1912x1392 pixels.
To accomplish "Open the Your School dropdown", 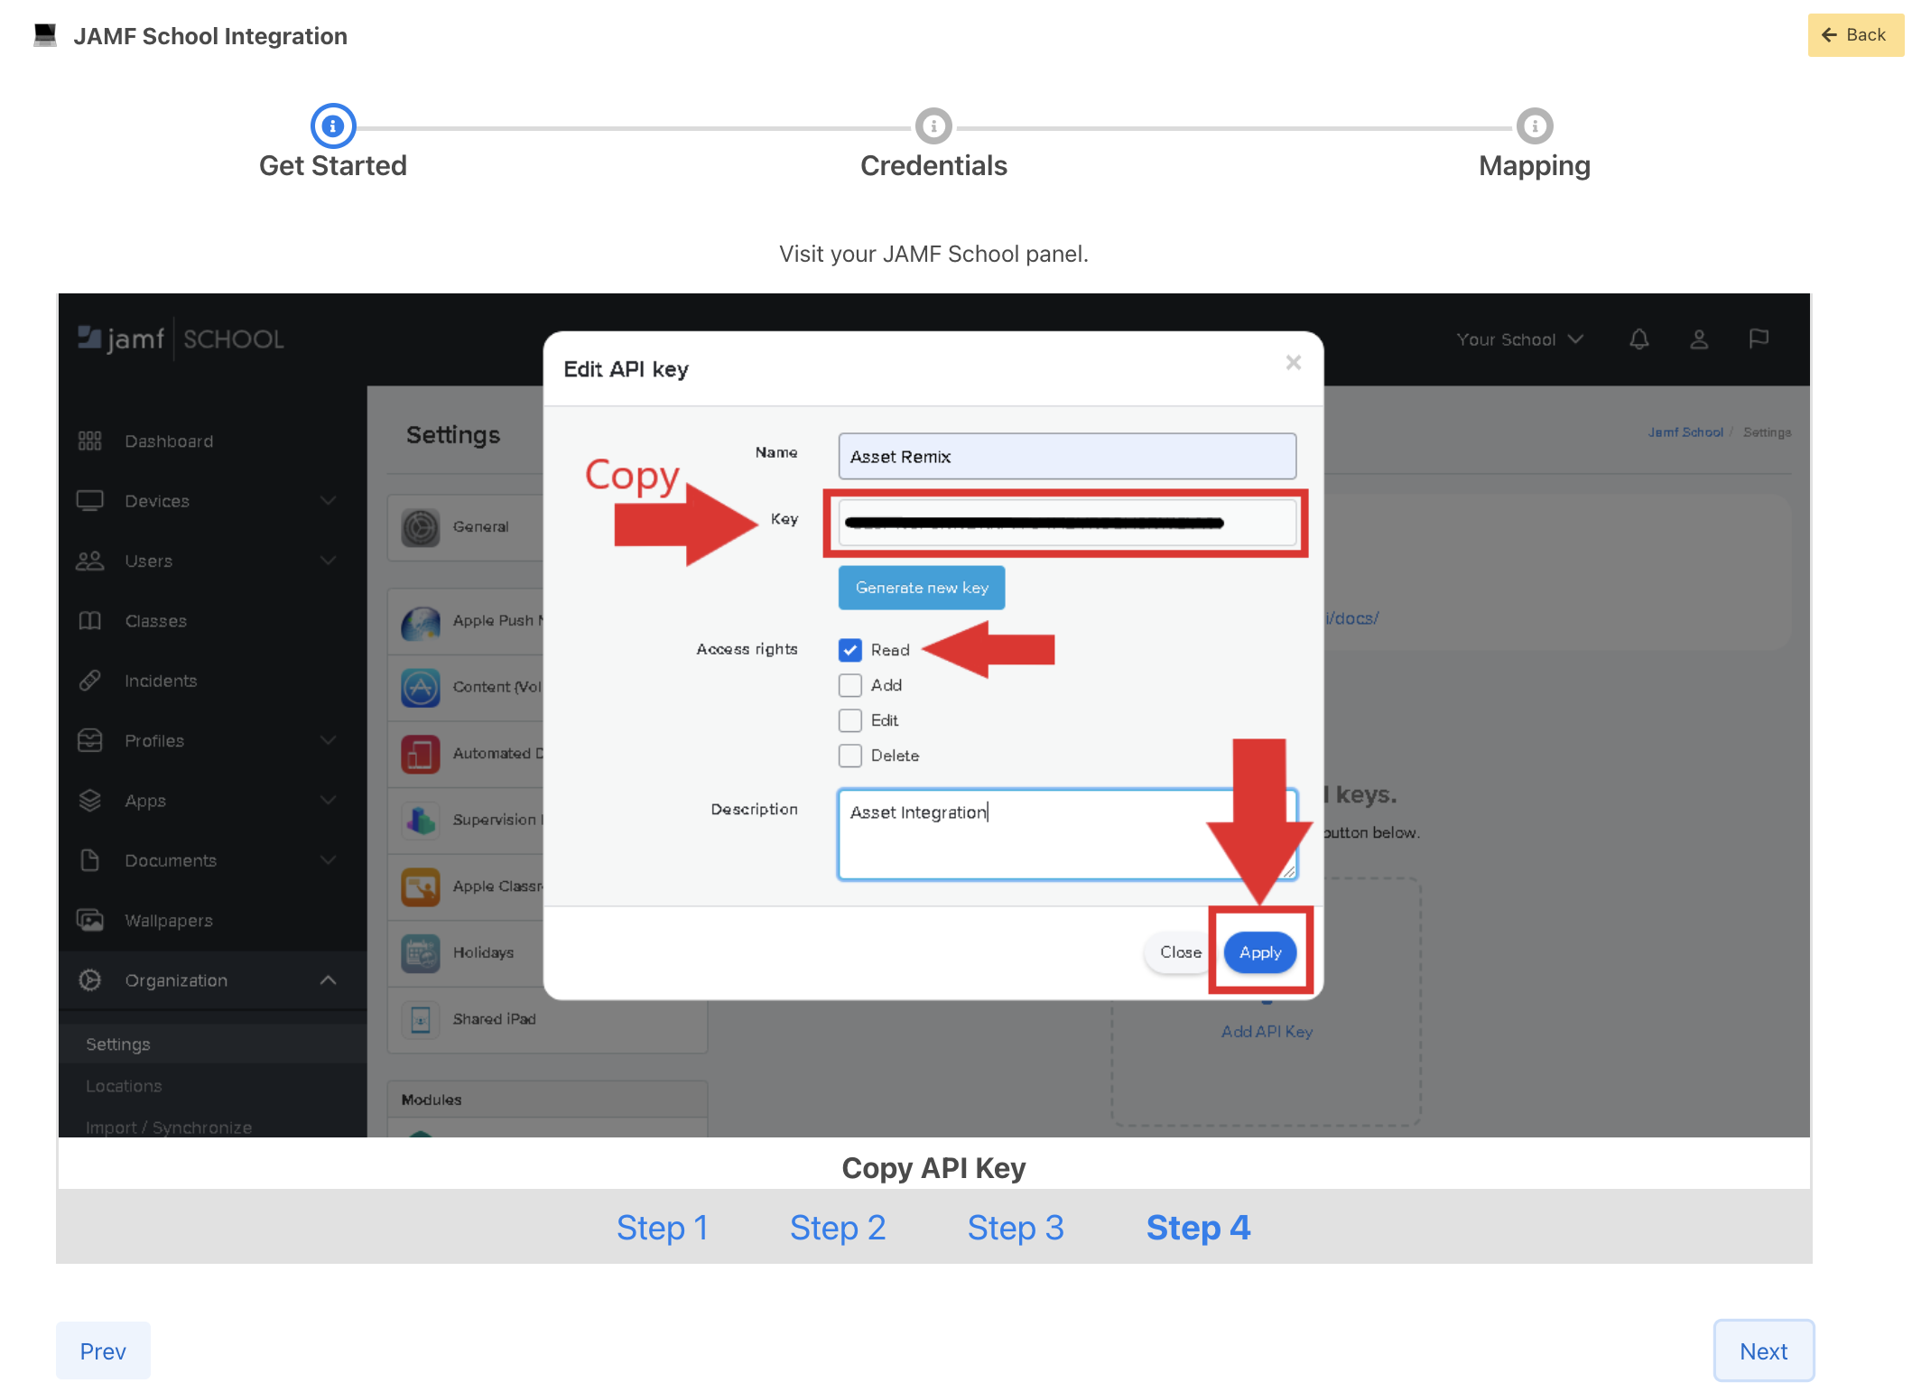I will pos(1518,339).
